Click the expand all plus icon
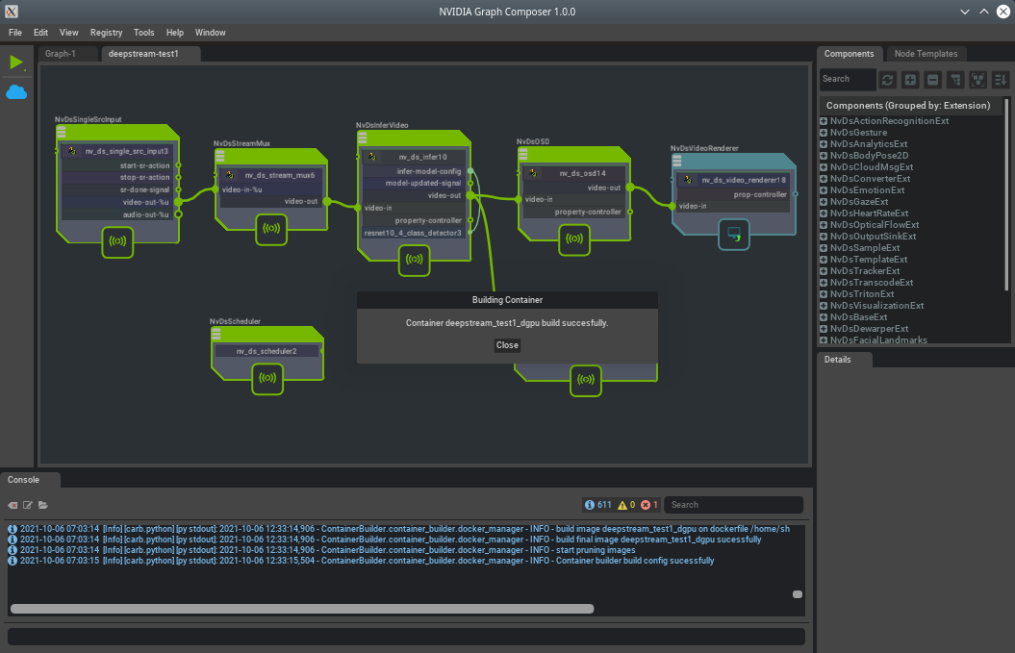This screenshot has height=653, width=1015. point(910,79)
